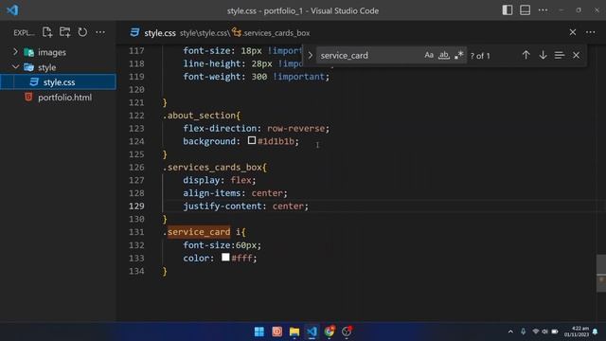This screenshot has height=341, width=606.
Task: Click the microphone tray icon
Action: click(x=523, y=332)
